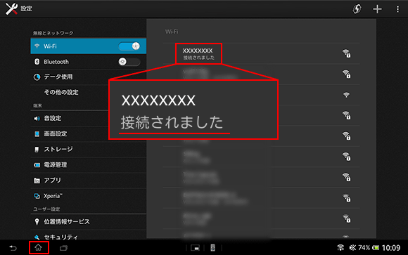408x255 pixels.
Task: Turn on the Bluetooth switch
Action: (129, 62)
